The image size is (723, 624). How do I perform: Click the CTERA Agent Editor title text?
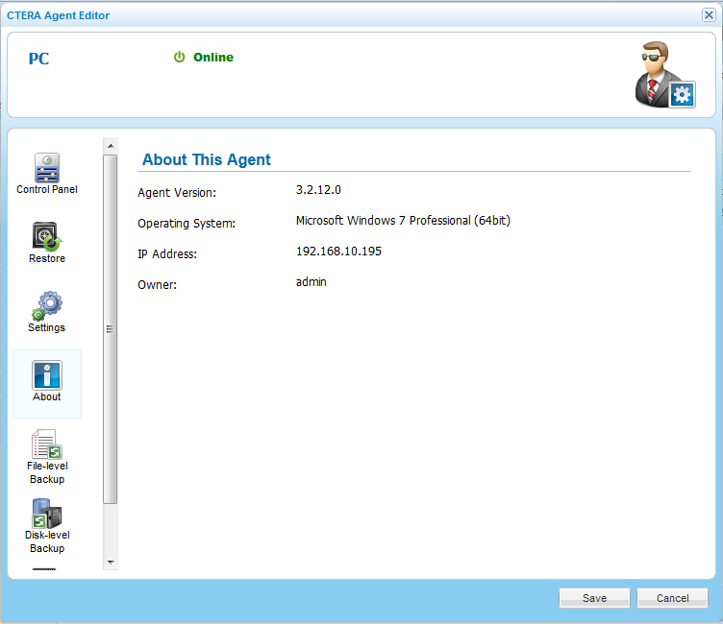click(58, 15)
